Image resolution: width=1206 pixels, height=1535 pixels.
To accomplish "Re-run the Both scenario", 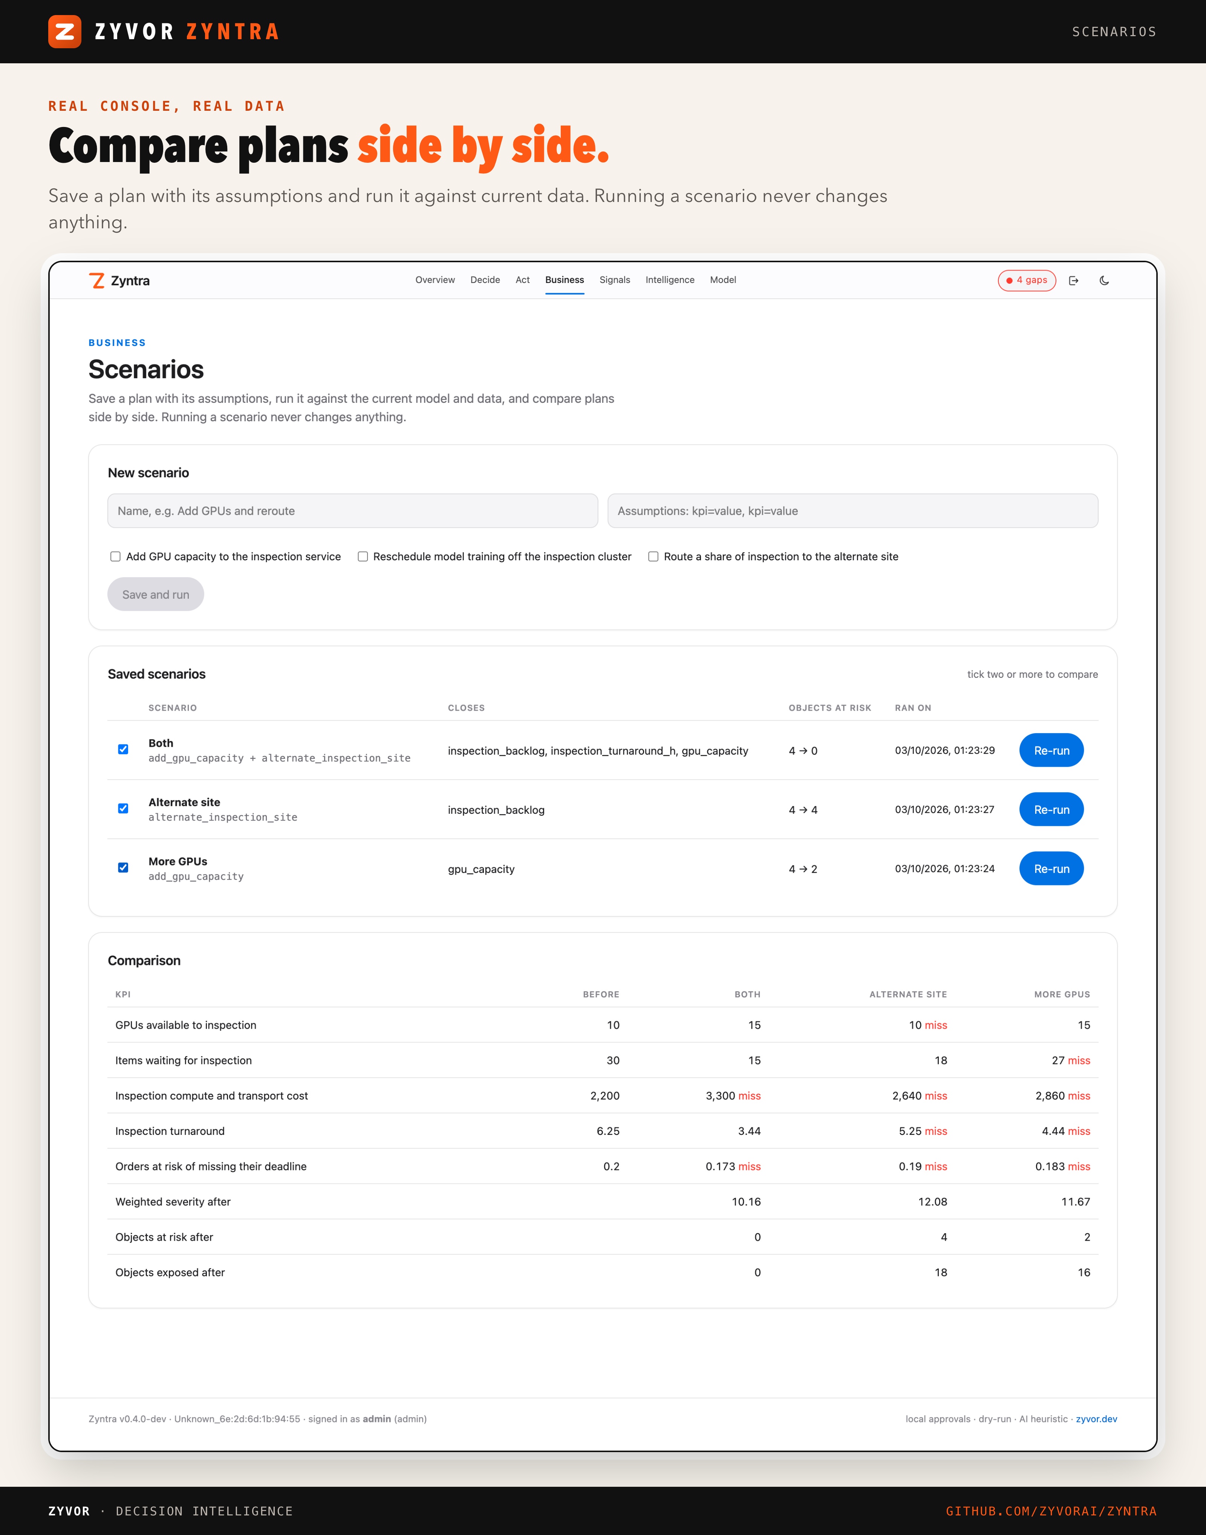I will [1051, 750].
